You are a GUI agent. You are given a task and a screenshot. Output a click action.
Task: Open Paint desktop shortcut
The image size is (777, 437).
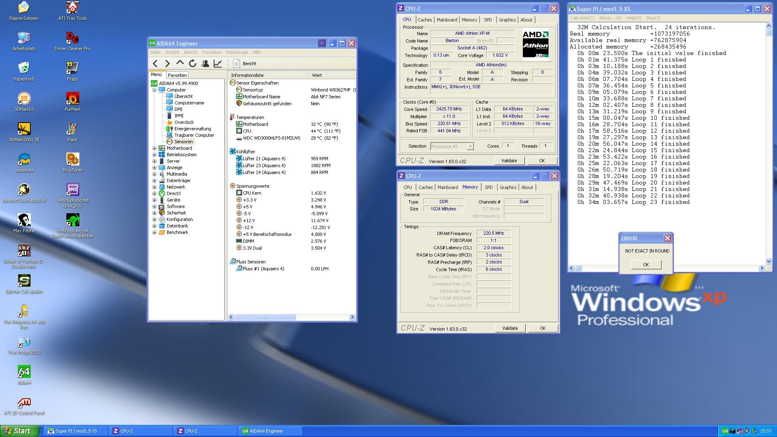[72, 132]
